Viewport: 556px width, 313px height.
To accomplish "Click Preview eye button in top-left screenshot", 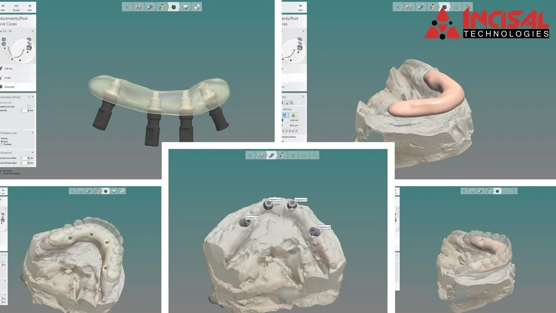I will [x=16, y=7].
